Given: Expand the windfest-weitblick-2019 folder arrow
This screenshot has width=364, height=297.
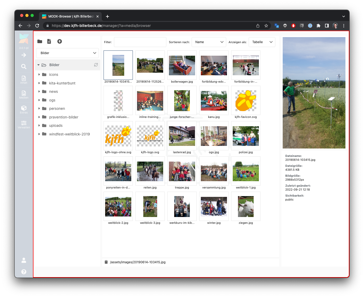Looking at the screenshot, I should [39, 134].
